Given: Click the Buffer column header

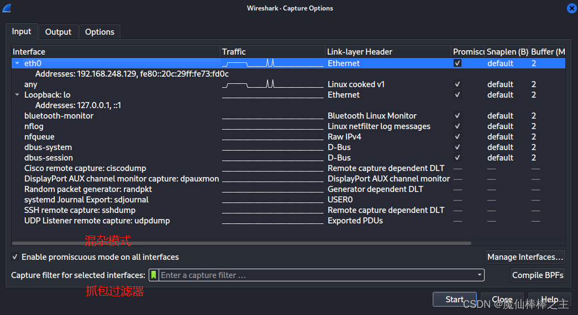Looking at the screenshot, I should 548,52.
